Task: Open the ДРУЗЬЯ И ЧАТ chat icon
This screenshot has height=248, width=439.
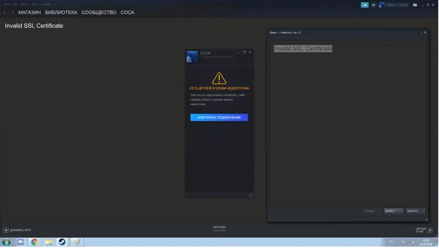Action: (x=430, y=230)
